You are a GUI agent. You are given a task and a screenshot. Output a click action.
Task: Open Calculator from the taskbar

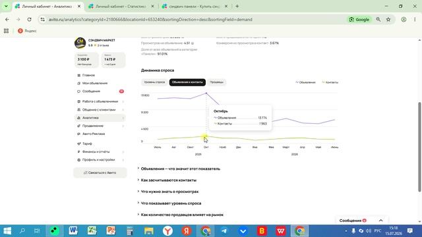[x=130, y=231]
